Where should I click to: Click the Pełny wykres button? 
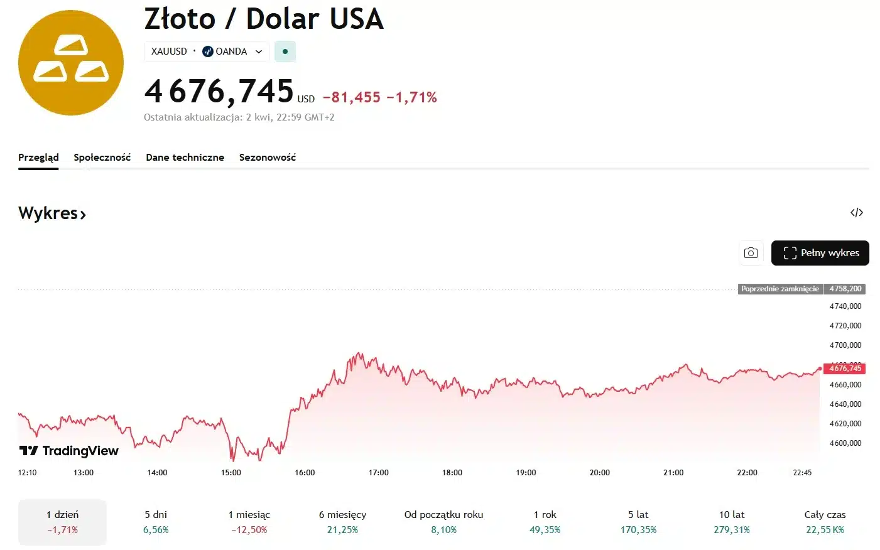[x=820, y=253]
